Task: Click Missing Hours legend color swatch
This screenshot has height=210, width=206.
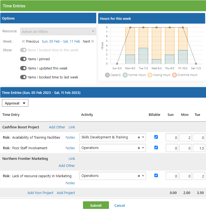Action: tap(150, 75)
